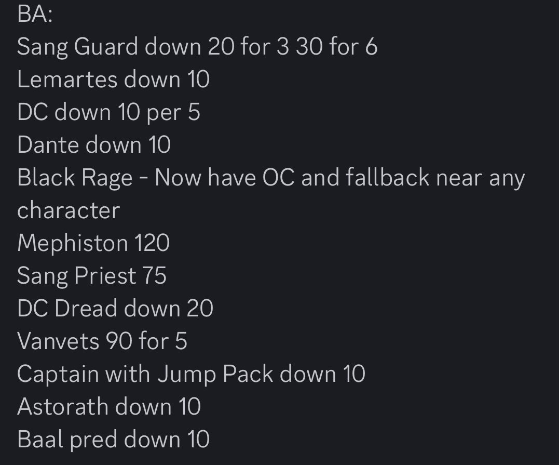Click the 'DC down 10 per 5' line
This screenshot has width=559, height=465.
pos(108,112)
